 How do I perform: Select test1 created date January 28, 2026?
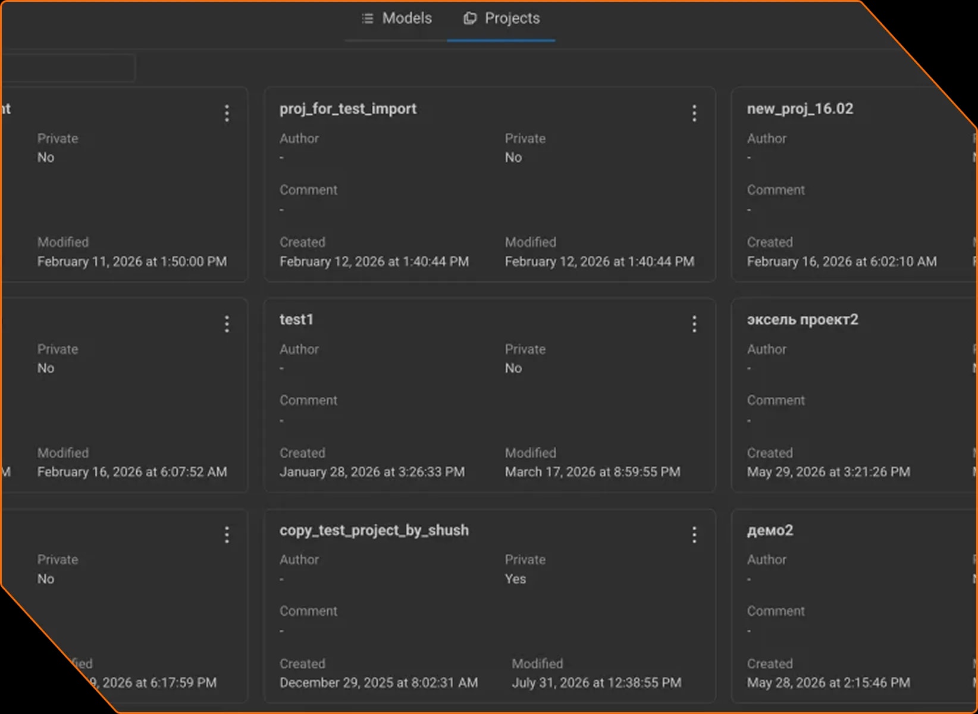tap(372, 472)
